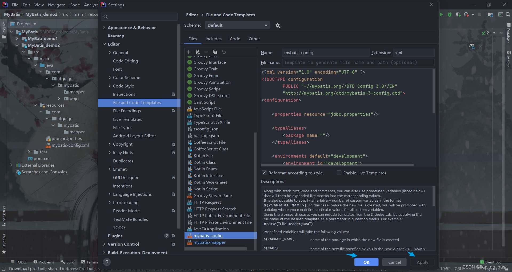The height and width of the screenshot is (272, 512).
Task: Expand Version Control settings
Action: click(x=104, y=244)
